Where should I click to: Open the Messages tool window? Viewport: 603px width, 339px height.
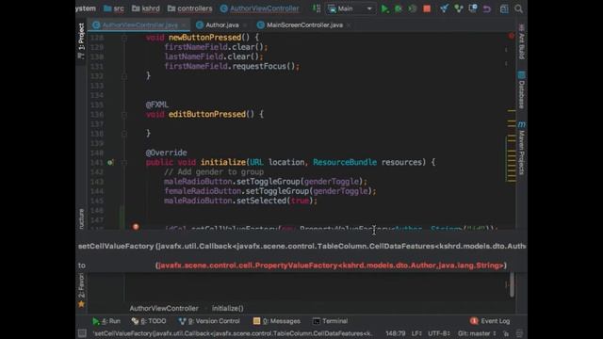276,321
